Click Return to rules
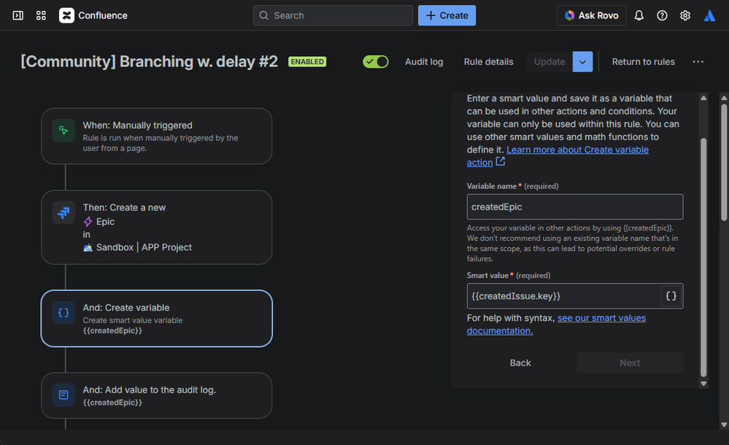729x445 pixels. (643, 62)
